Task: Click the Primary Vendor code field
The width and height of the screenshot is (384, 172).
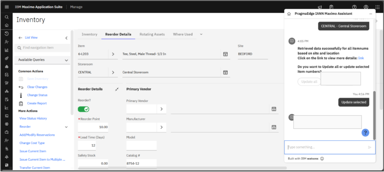Action: pyautogui.click(x=141, y=109)
